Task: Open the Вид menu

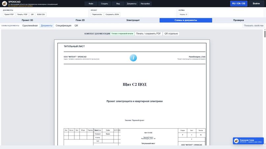Action: point(118,4)
